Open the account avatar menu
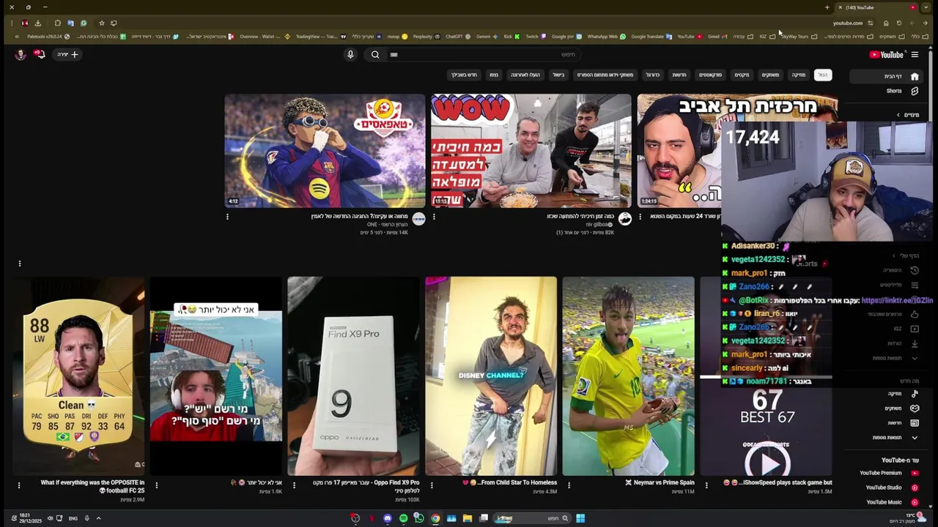This screenshot has width=938, height=527. point(21,54)
